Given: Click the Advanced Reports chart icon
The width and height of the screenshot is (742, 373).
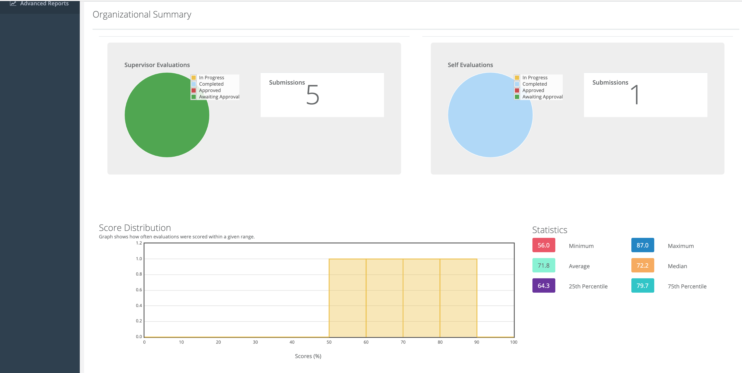Looking at the screenshot, I should pos(13,3).
